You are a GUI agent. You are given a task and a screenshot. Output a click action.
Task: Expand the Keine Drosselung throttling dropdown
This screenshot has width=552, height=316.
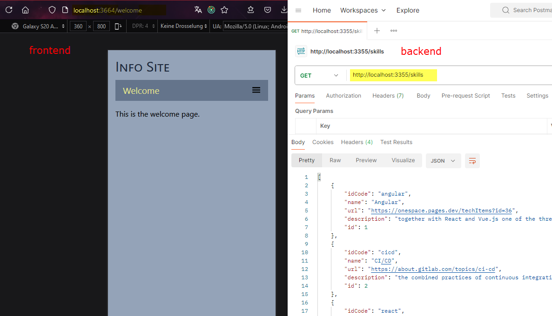tap(184, 26)
